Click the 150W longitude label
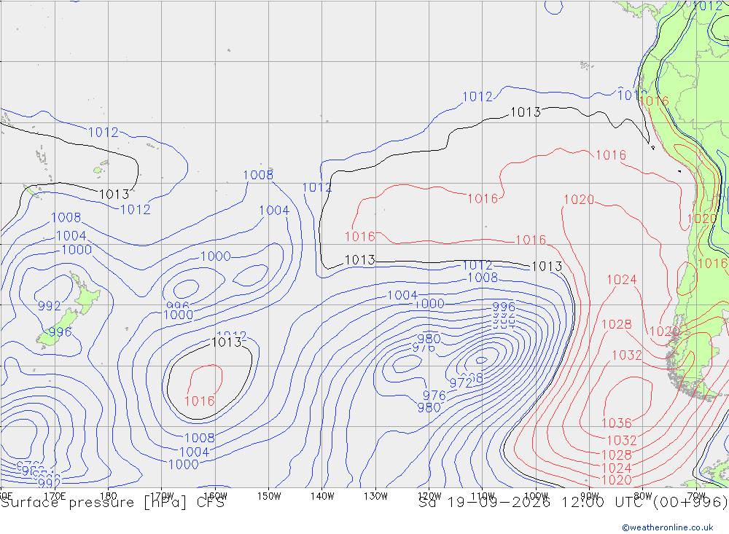 (x=269, y=496)
